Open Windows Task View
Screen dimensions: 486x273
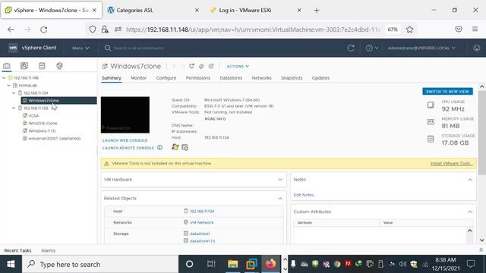(211, 264)
